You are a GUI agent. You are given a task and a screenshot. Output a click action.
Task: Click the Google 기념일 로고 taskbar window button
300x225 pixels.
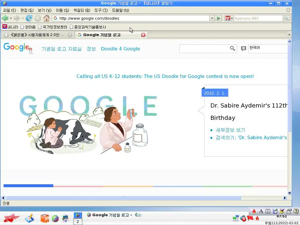[115, 215]
